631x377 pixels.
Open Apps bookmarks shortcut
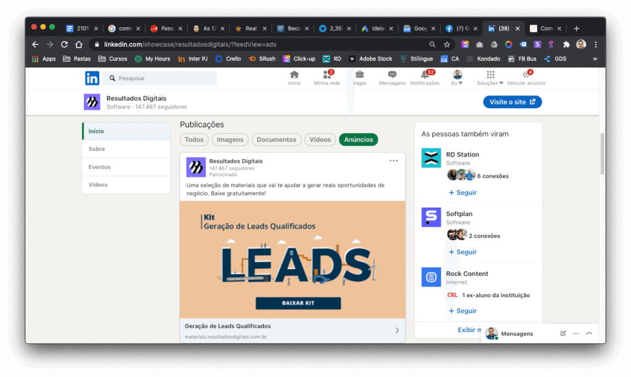tap(44, 59)
